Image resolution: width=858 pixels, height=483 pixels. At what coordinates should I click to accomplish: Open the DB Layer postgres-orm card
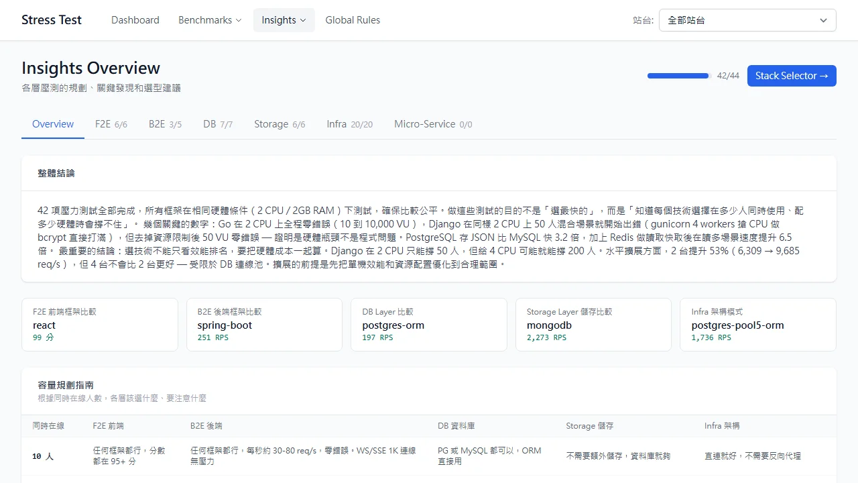pos(429,325)
